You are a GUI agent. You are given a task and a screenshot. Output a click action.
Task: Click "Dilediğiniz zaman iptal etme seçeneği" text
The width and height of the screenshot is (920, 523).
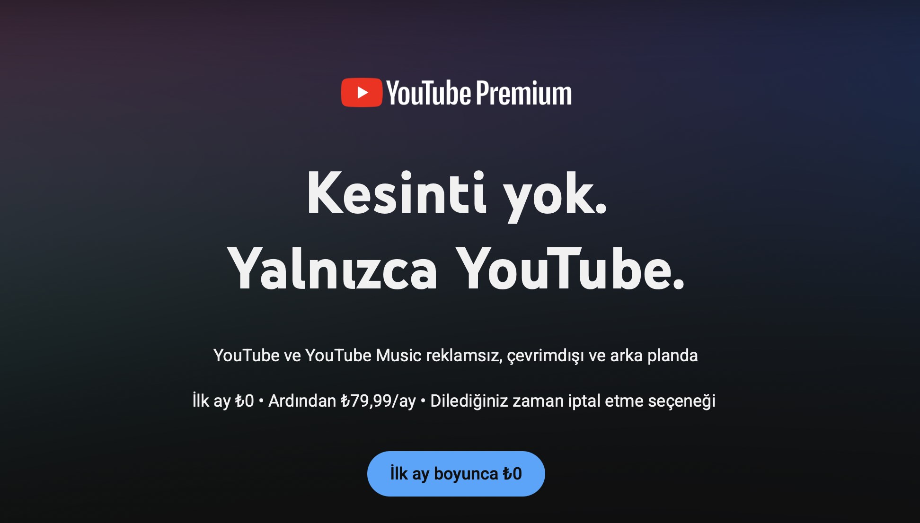pyautogui.click(x=573, y=401)
